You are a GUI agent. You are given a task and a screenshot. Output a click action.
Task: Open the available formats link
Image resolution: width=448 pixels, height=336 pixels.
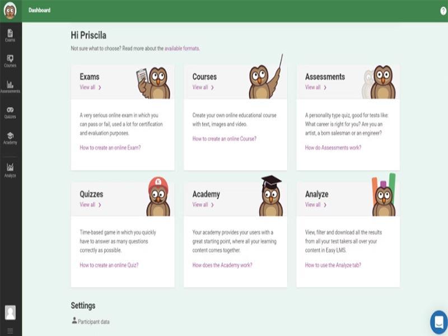[x=182, y=48]
